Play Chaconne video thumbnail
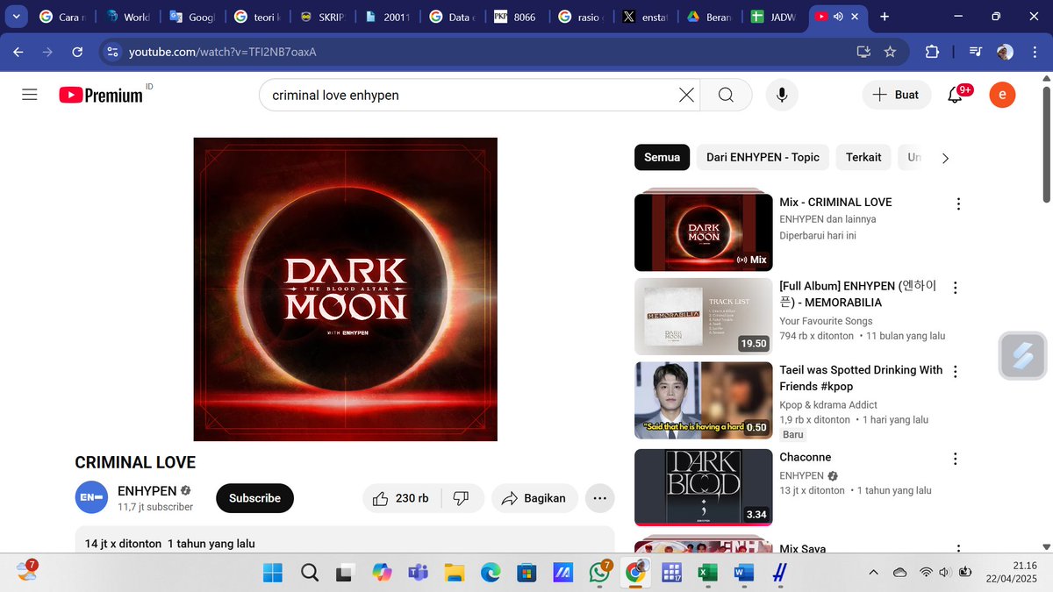 (x=704, y=487)
